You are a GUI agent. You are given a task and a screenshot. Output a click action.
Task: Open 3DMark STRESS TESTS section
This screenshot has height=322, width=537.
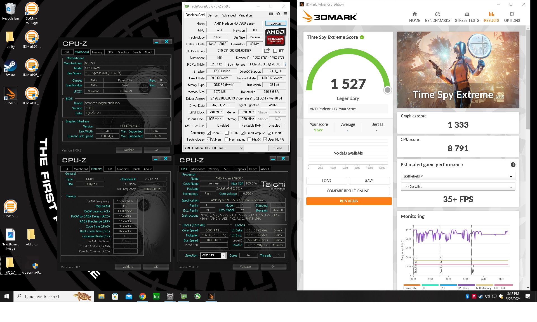467,17
